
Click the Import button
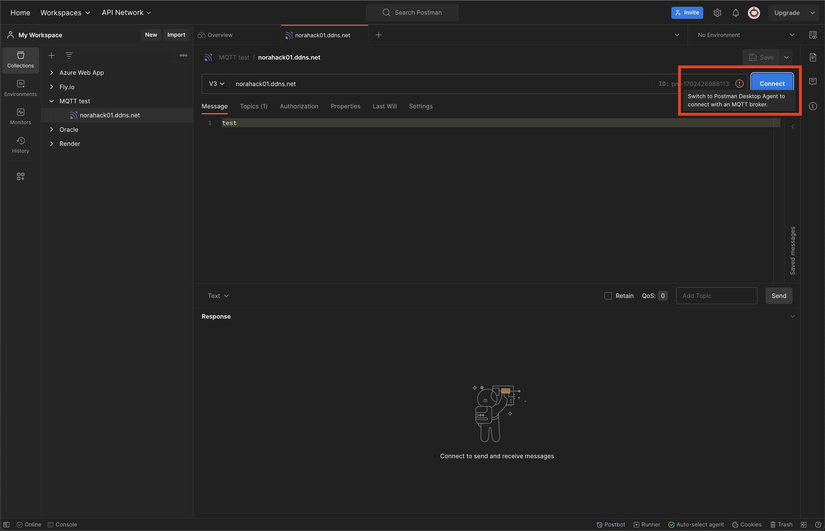click(x=176, y=35)
